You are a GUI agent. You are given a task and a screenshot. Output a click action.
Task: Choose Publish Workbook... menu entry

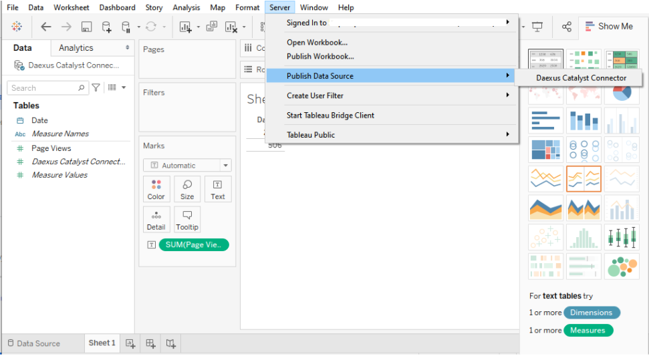coord(320,56)
